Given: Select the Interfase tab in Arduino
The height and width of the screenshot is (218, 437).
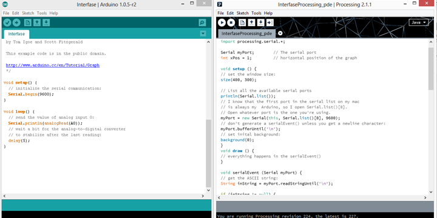Looking at the screenshot, I should click(x=16, y=34).
